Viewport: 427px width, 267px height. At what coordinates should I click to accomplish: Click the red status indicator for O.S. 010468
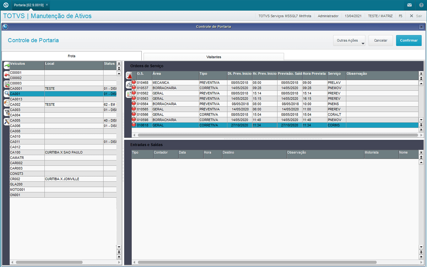(134, 82)
